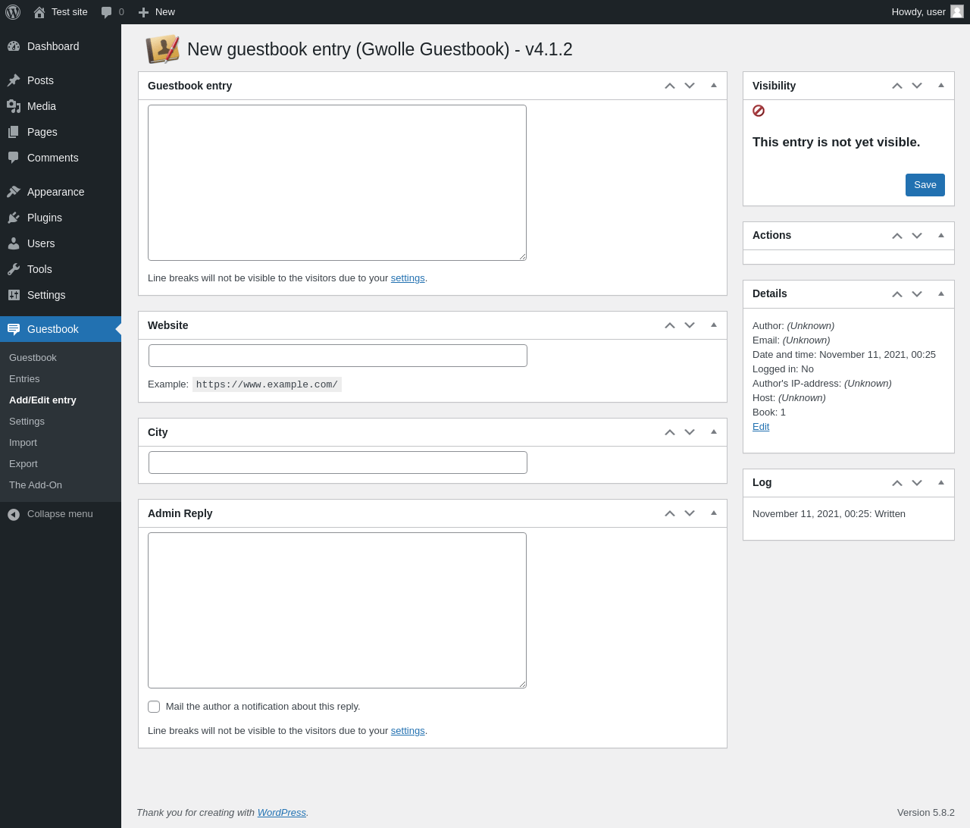Click Version 5.8.2 footer text

(926, 813)
